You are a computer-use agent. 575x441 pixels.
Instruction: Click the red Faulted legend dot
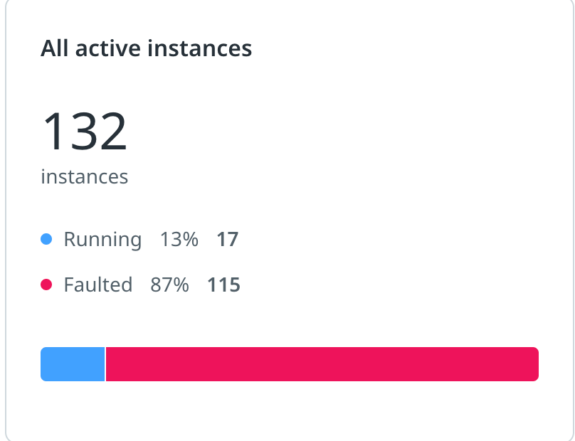tap(46, 285)
